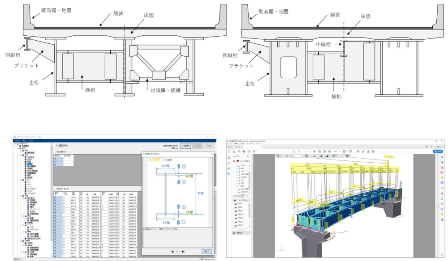Switch to the ツール tab in Acrobat
448x261 pixels.
237,147
